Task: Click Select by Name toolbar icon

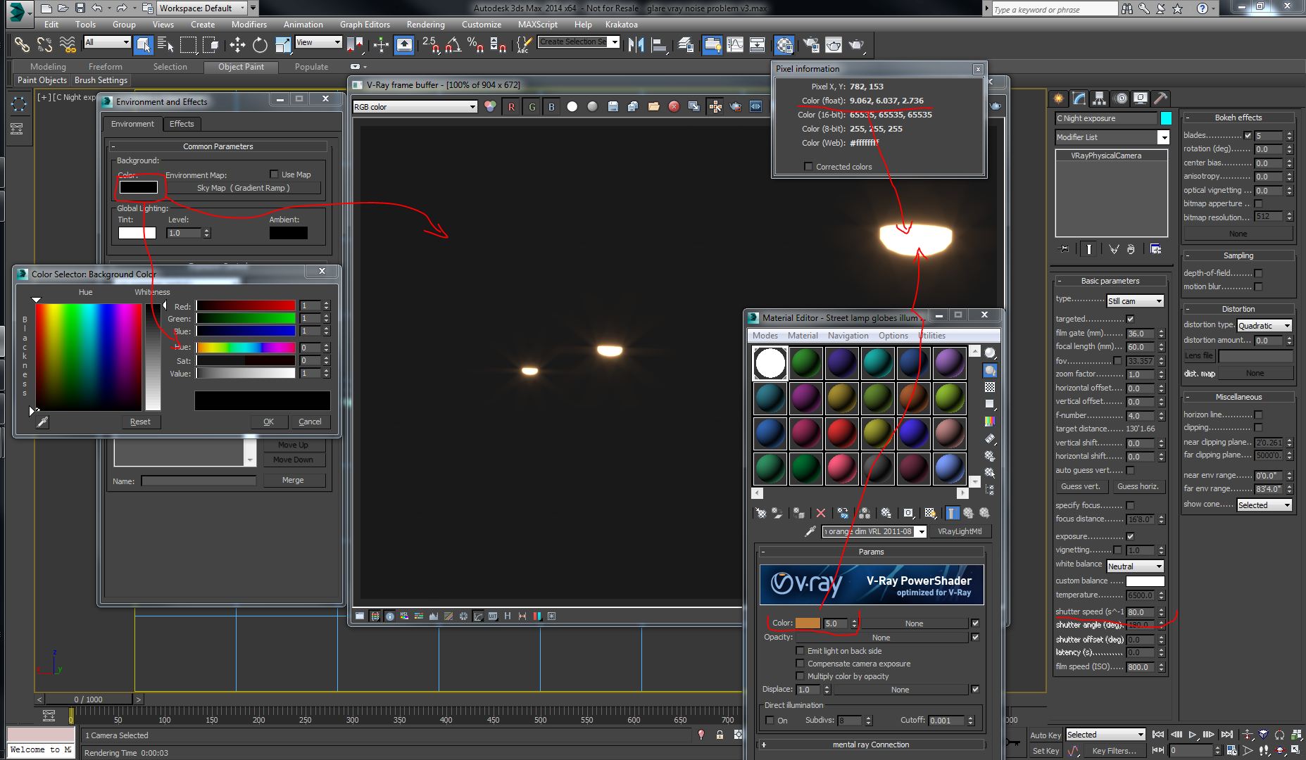Action: (165, 45)
